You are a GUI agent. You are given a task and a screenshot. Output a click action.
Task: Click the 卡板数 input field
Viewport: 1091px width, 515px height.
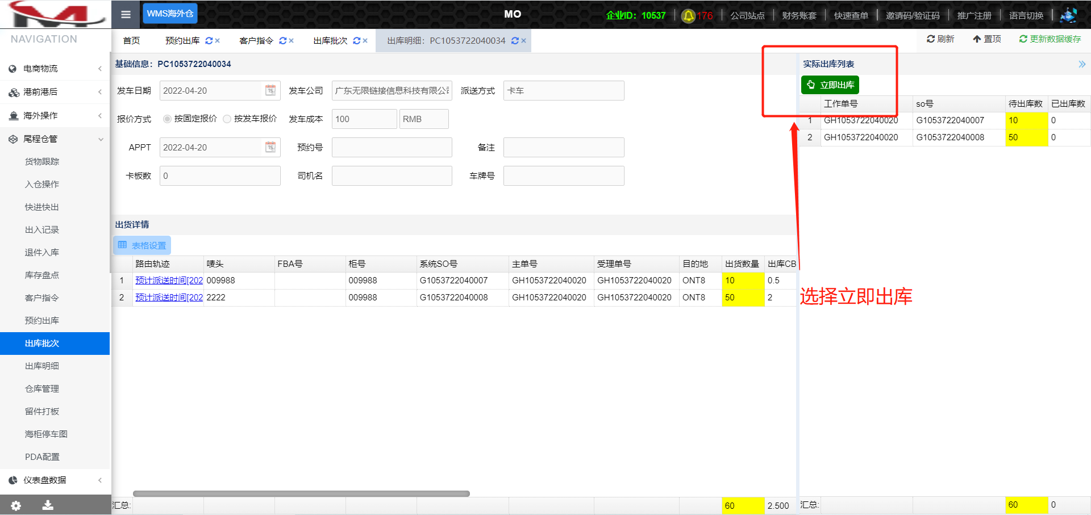point(220,175)
